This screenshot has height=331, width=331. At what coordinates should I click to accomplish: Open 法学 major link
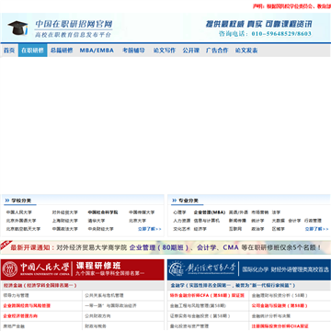click(276, 212)
